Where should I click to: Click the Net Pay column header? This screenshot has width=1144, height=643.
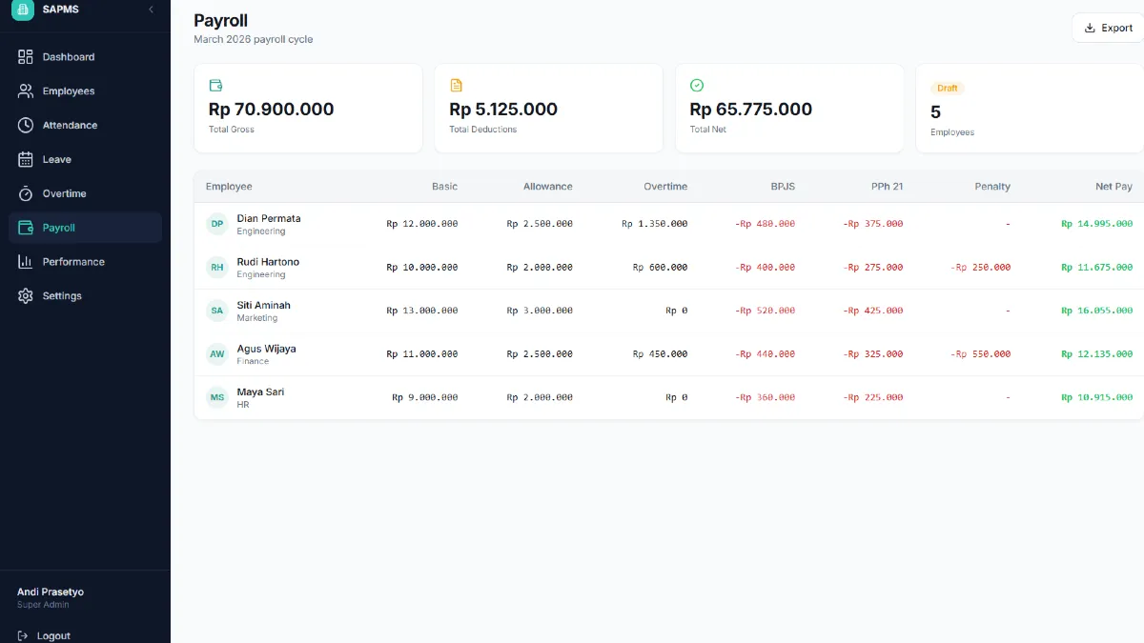tap(1113, 187)
